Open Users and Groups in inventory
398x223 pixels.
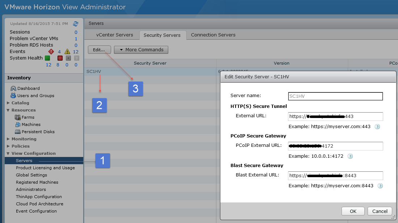(x=36, y=96)
